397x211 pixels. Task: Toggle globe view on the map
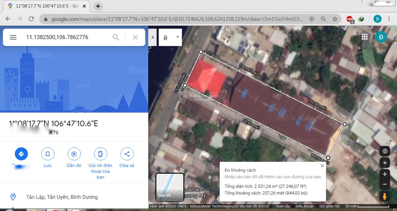pyautogui.click(x=385, y=151)
